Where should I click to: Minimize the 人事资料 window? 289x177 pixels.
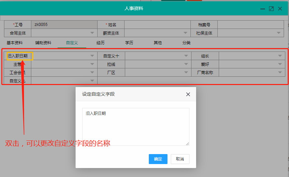[x=263, y=9]
